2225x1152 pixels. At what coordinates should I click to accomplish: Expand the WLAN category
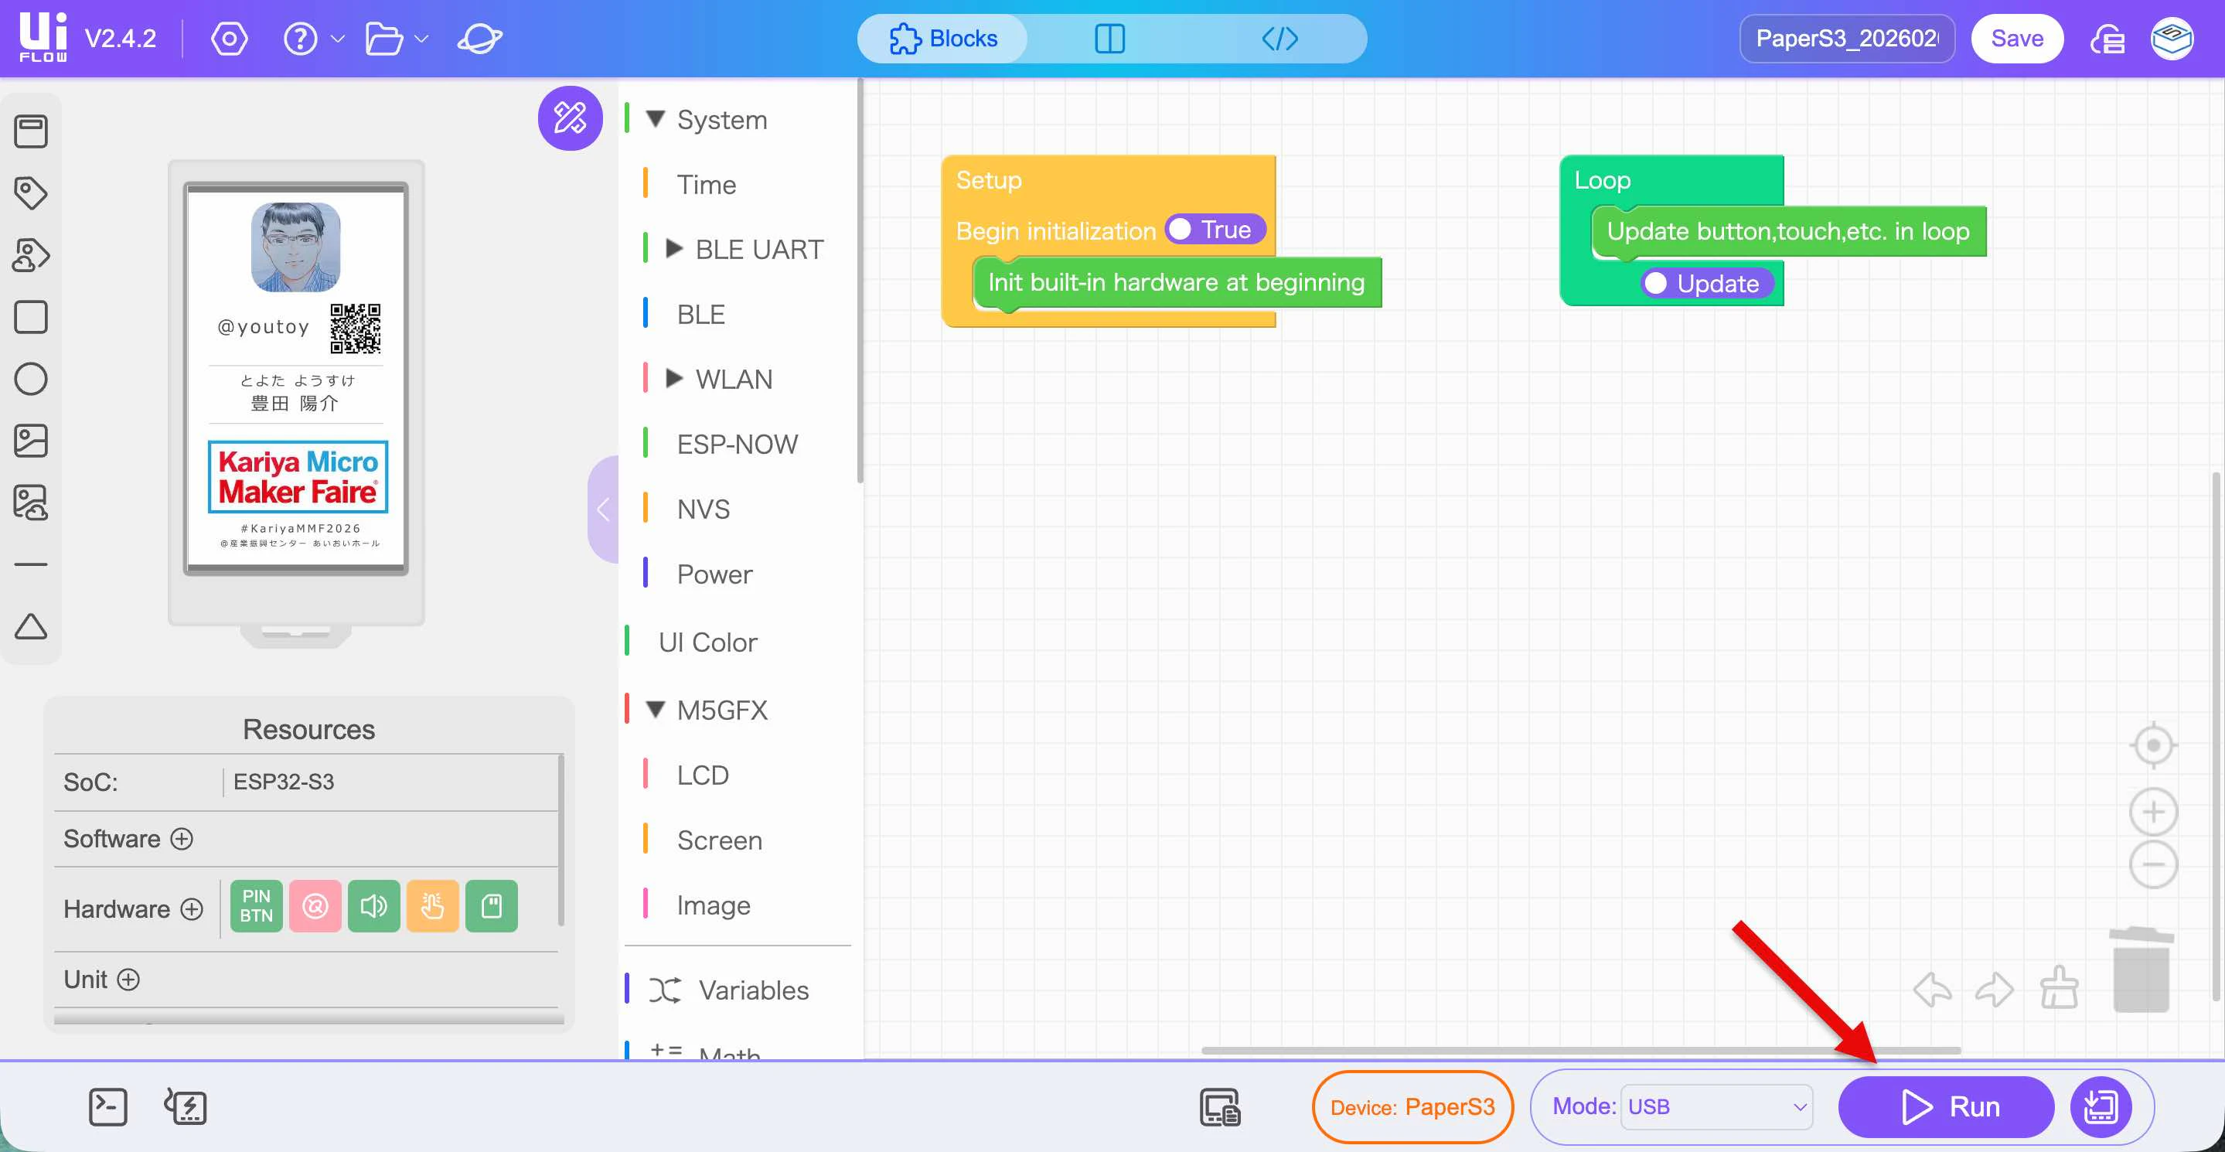tap(673, 378)
